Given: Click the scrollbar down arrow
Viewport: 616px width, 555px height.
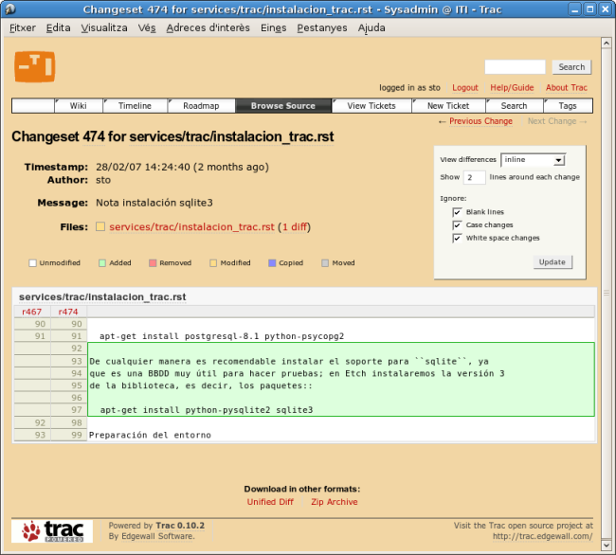Looking at the screenshot, I should point(607,546).
